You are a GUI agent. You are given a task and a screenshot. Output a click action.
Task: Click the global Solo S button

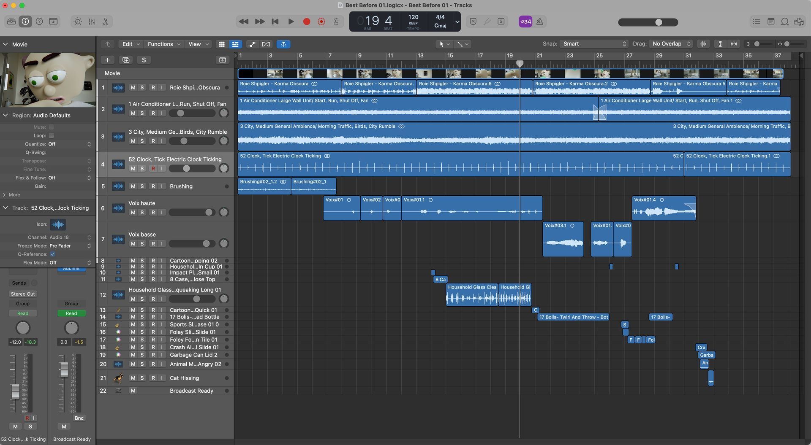pos(144,60)
